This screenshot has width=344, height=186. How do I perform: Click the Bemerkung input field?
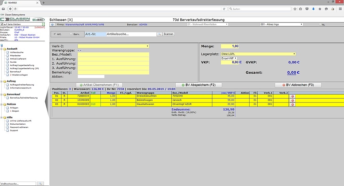pyautogui.click(x=114, y=72)
